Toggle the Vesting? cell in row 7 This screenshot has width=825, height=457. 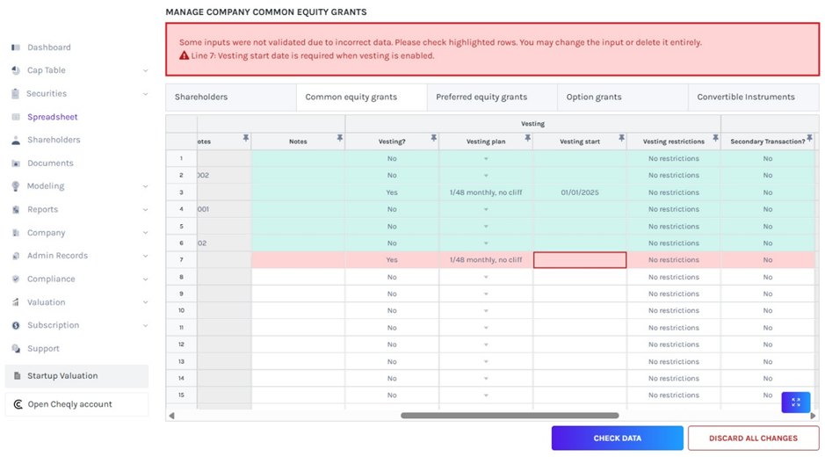coord(392,260)
